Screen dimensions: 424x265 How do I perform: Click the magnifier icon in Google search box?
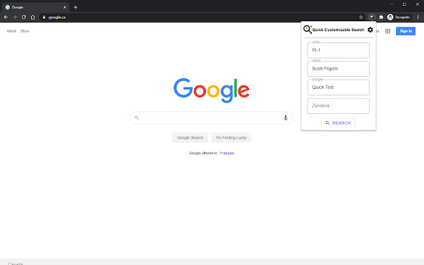[136, 118]
